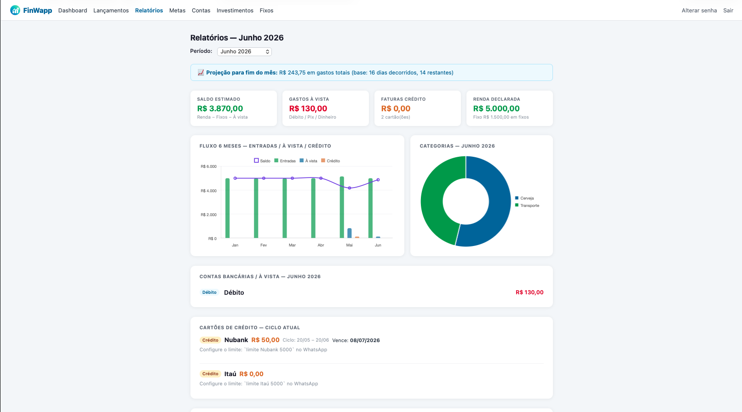Open Investimentos in the navbar
742x412 pixels.
click(x=235, y=11)
